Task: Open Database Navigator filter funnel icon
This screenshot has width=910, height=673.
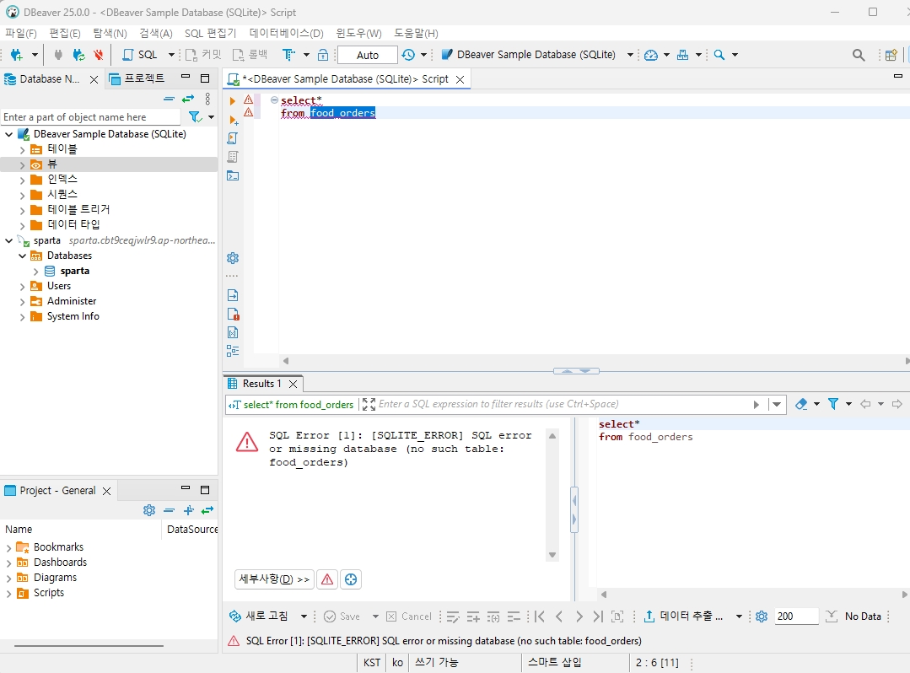Action: pos(196,117)
